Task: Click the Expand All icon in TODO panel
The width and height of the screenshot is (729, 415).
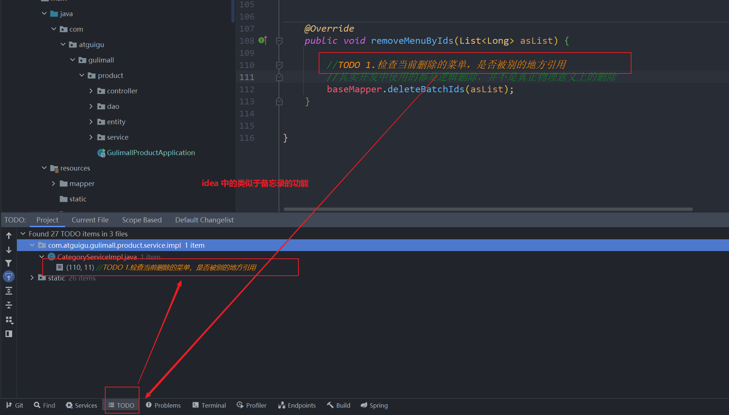Action: [x=9, y=291]
